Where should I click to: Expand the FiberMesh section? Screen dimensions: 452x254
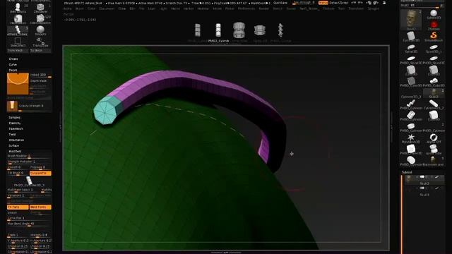tap(16, 128)
